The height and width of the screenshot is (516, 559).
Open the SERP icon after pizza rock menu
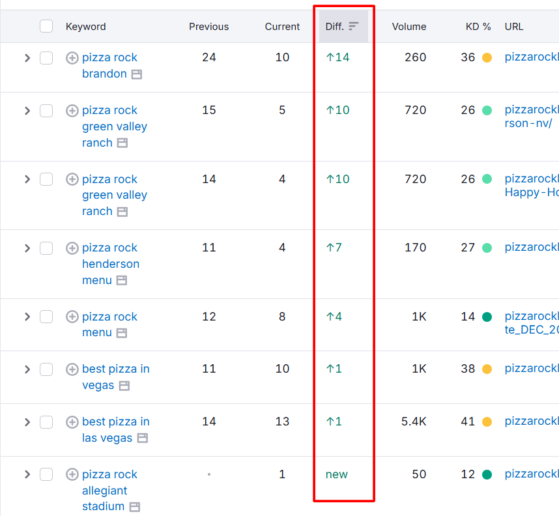tap(122, 333)
